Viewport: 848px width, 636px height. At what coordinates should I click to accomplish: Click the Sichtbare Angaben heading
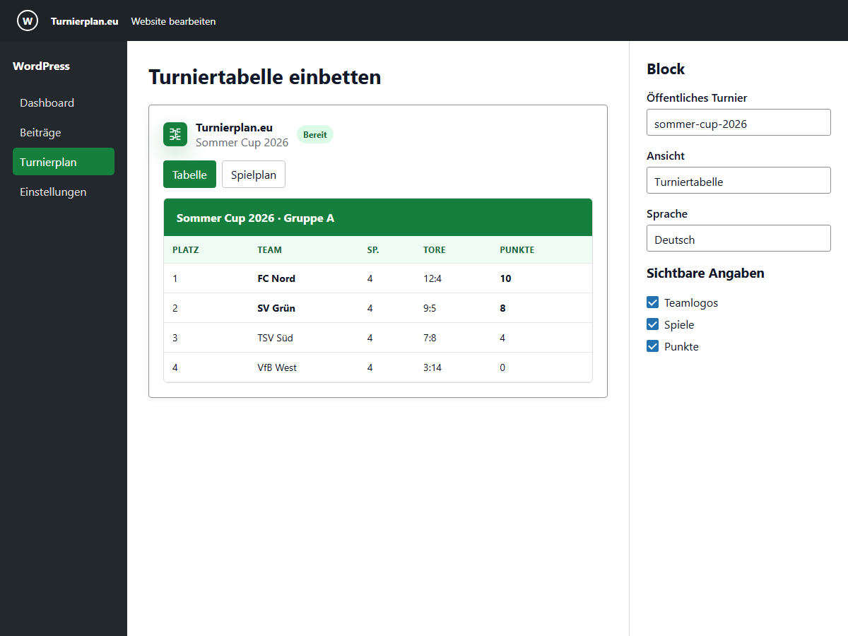click(x=705, y=273)
